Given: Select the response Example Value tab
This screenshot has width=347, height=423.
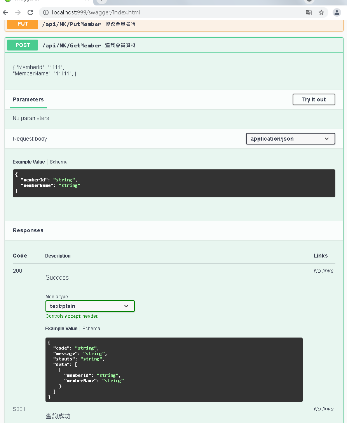Looking at the screenshot, I should pyautogui.click(x=61, y=329).
